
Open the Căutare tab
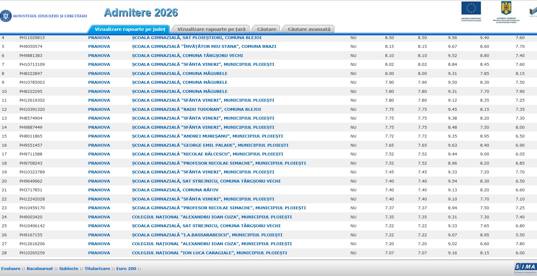point(266,29)
